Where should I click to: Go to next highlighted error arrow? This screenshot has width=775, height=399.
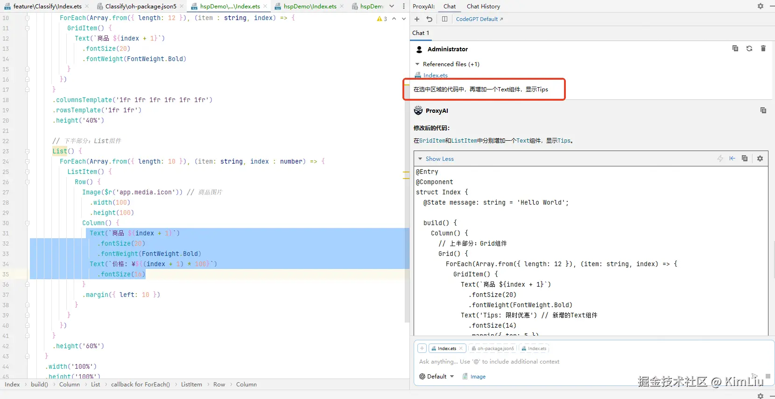pos(404,19)
